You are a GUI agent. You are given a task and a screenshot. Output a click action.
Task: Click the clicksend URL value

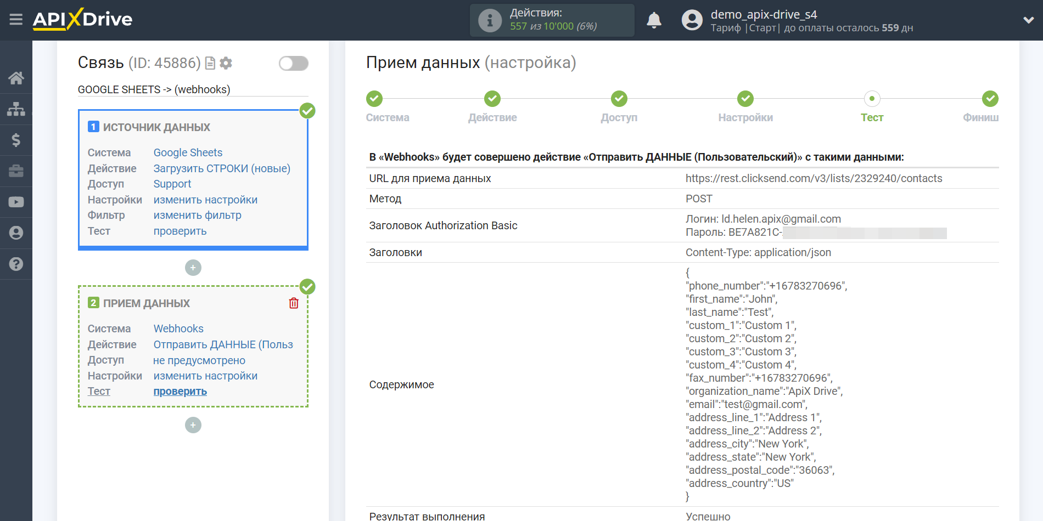[x=814, y=178]
